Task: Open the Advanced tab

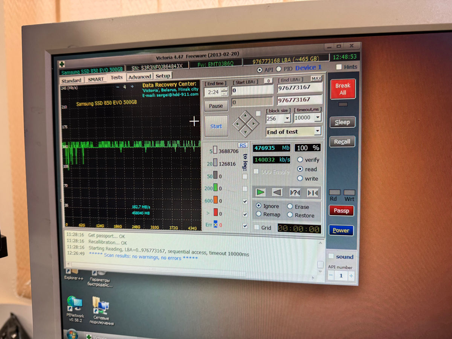Action: tap(139, 77)
